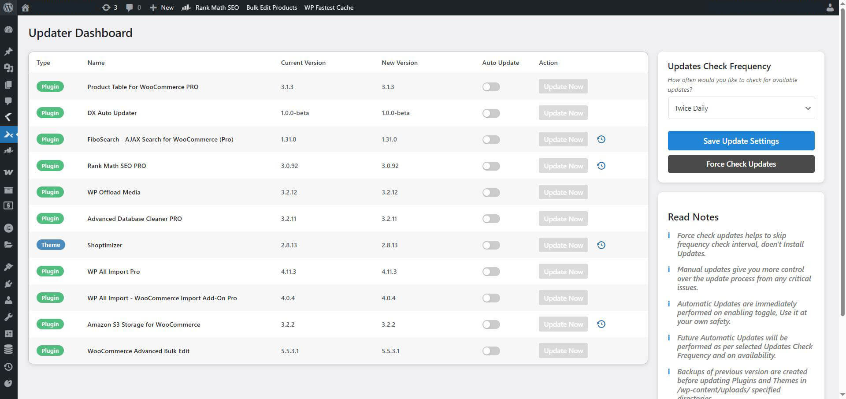846x399 pixels.
Task: Open Rank Math SEO admin bar menu
Action: point(211,7)
